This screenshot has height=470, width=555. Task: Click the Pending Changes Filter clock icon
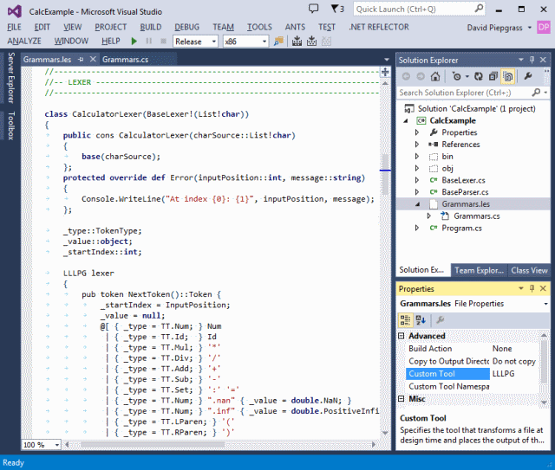(456, 76)
